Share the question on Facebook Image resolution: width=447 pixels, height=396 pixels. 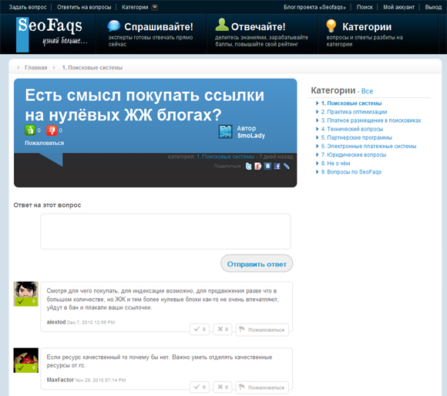click(277, 166)
